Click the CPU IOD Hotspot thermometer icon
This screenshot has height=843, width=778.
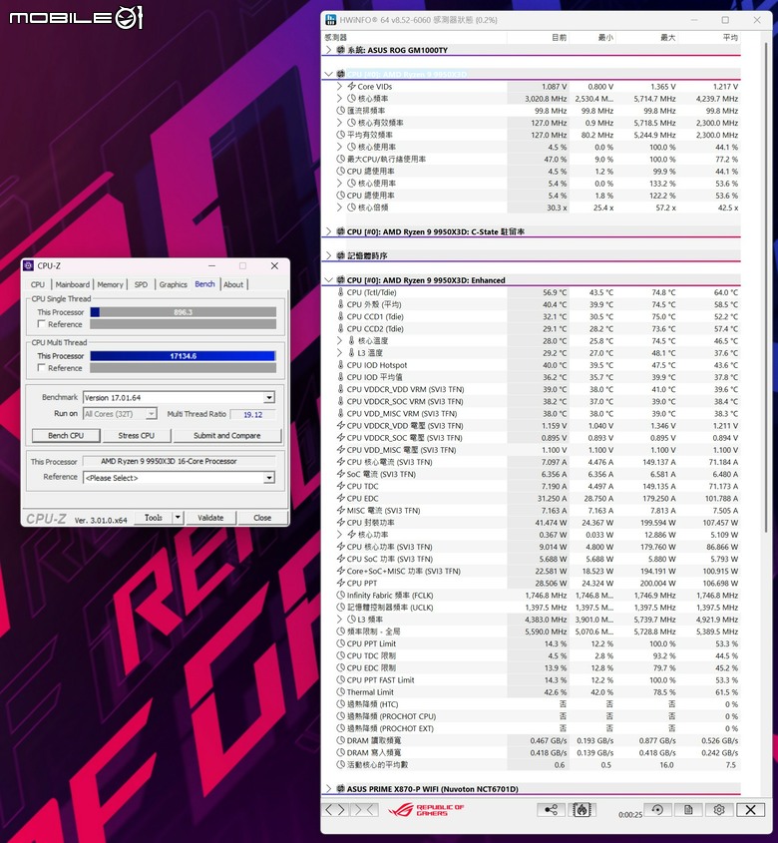(340, 364)
